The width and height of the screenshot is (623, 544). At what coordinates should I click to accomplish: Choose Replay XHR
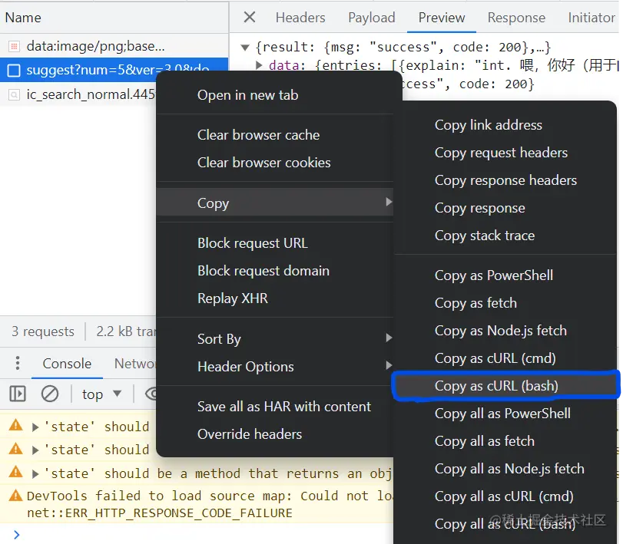275,298
